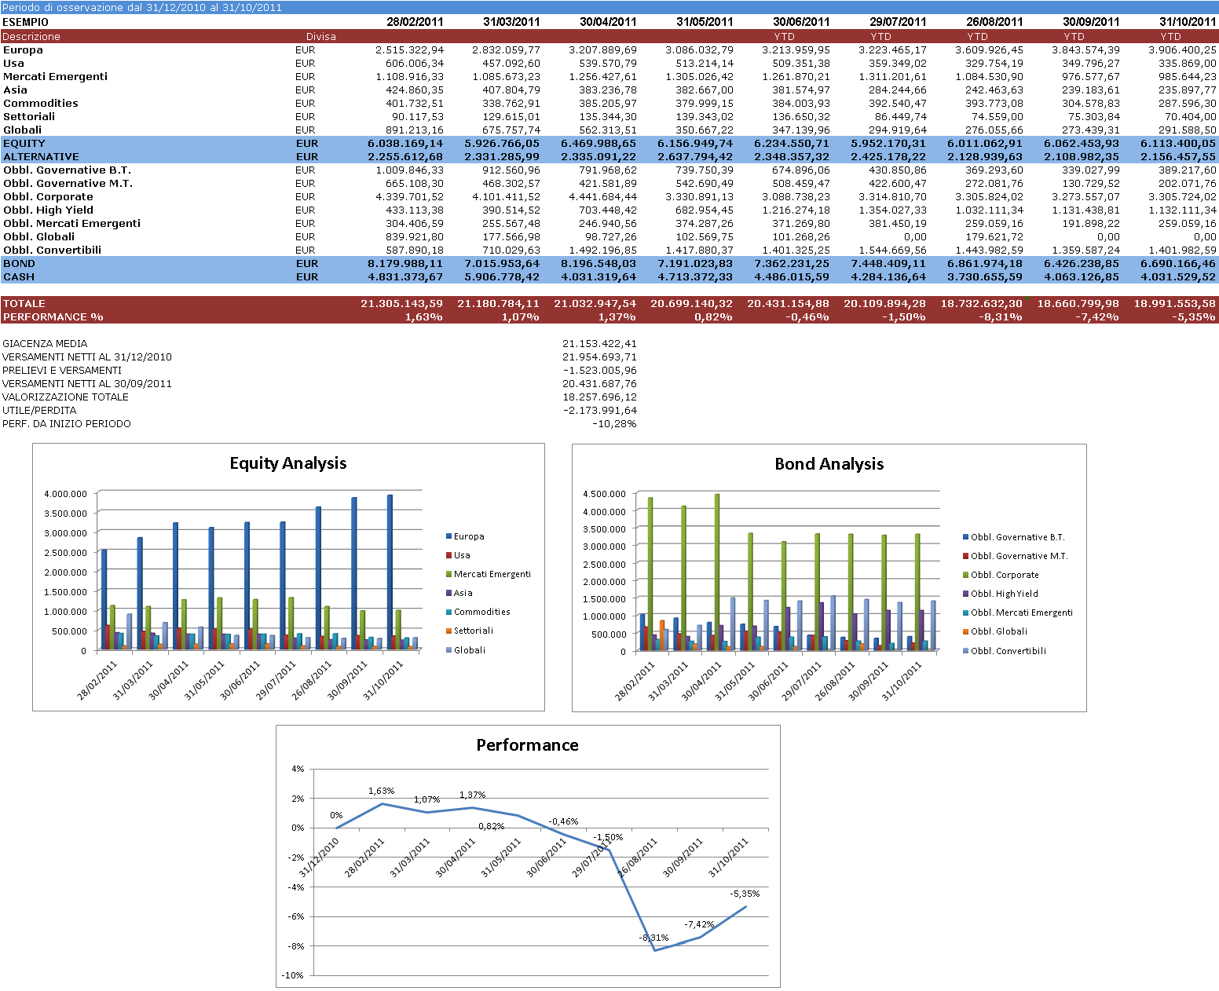Select the Mercati Emergenti row label
The width and height of the screenshot is (1219, 991).
[x=55, y=76]
